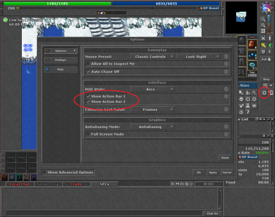This screenshot has height=217, width=275.
Task: Cancel the Options dialog
Action: [x=227, y=173]
